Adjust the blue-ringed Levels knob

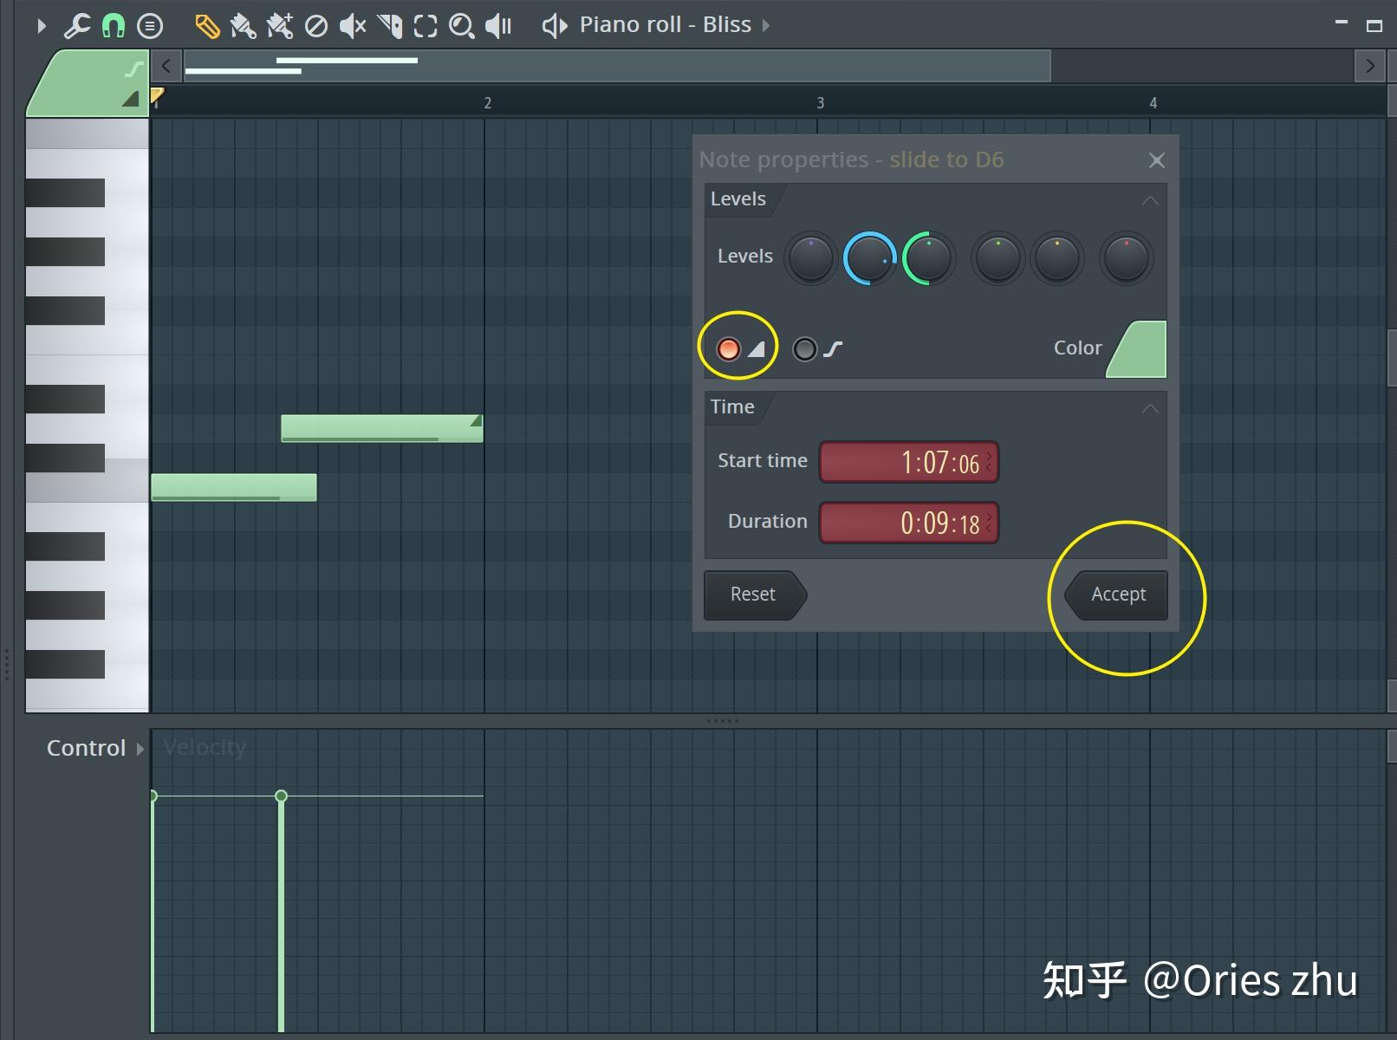click(869, 258)
